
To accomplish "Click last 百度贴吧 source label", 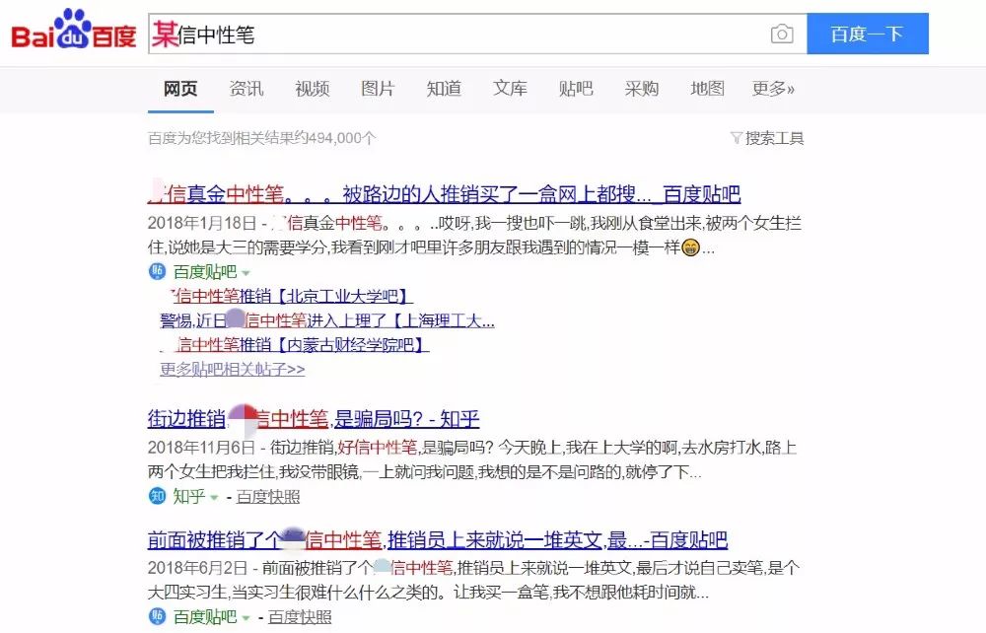I will click(205, 616).
